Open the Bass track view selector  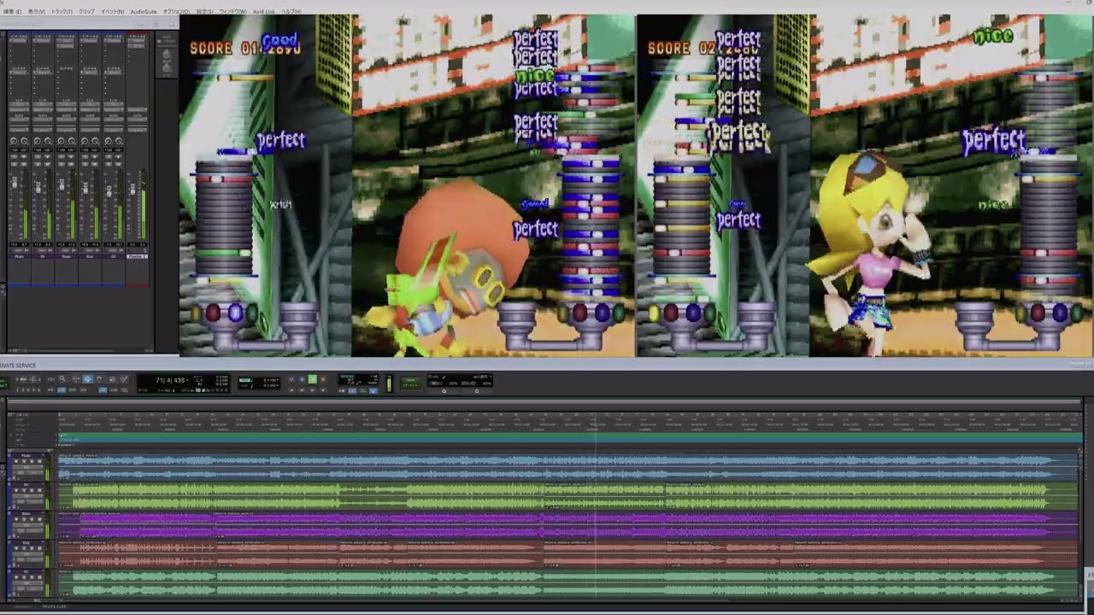(28, 526)
